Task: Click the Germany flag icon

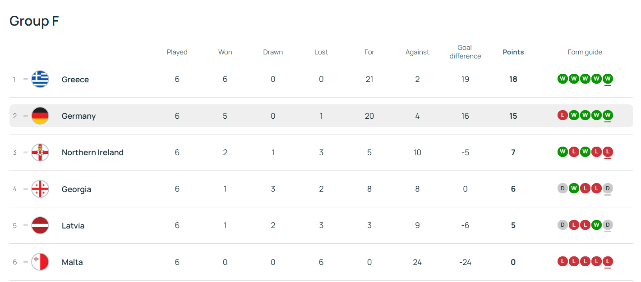Action: (x=40, y=116)
